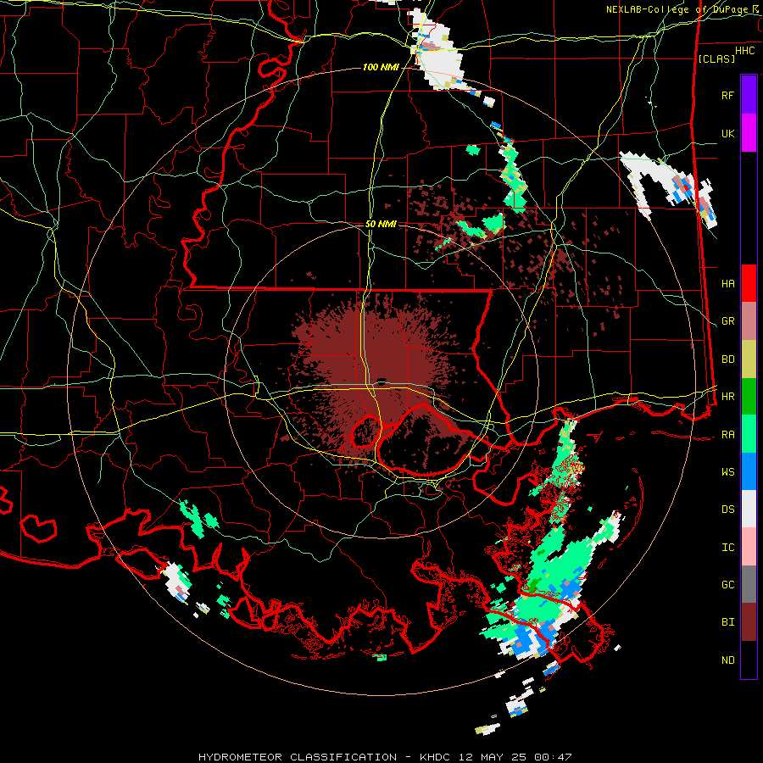Click the RA light green legend swatch
Screen dimensions: 763x763
pos(749,434)
